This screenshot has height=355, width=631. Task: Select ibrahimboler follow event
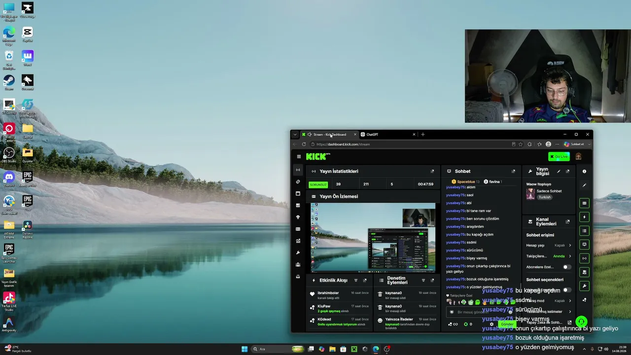340,295
